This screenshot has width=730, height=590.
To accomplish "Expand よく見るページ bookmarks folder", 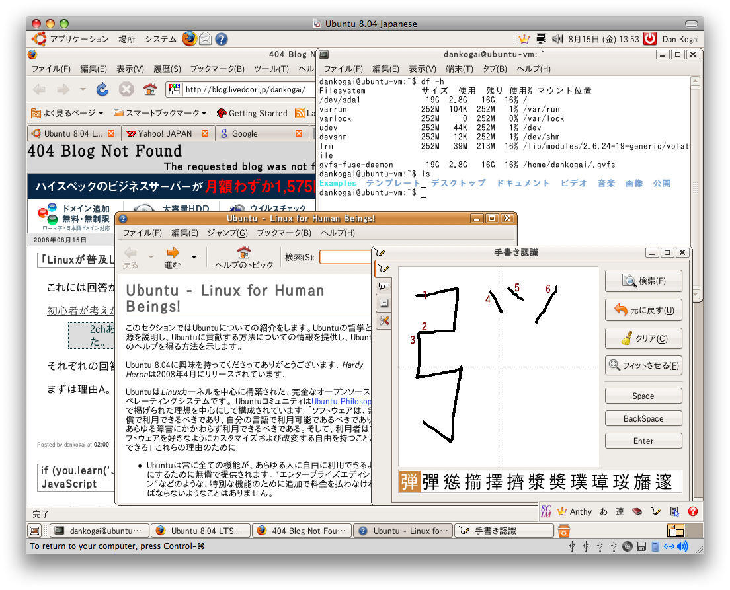I will click(67, 113).
